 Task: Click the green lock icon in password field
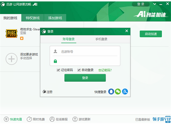coord(55,61)
